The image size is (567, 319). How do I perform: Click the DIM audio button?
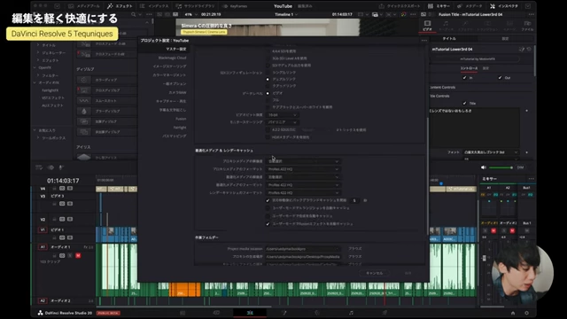coord(520,167)
